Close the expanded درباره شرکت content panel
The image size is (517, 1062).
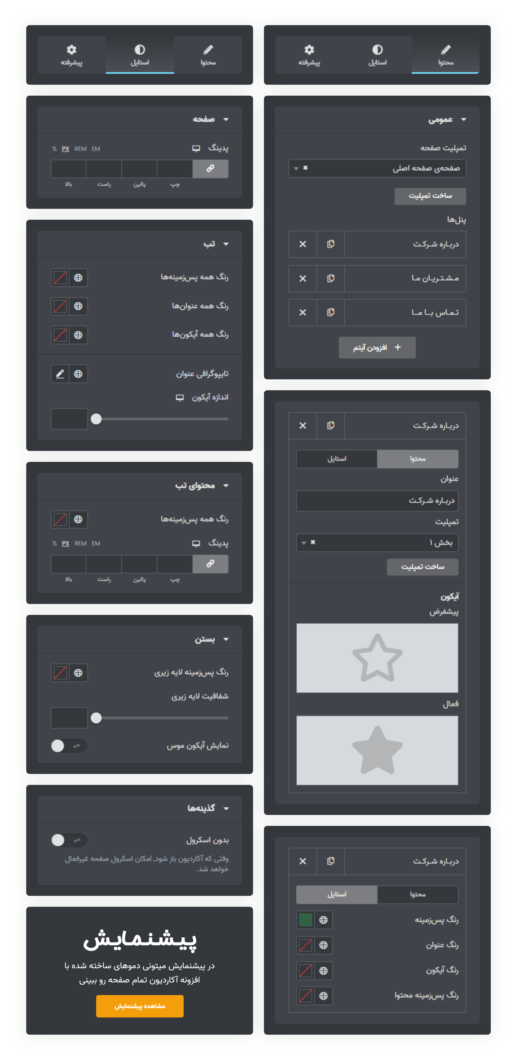[x=302, y=426]
